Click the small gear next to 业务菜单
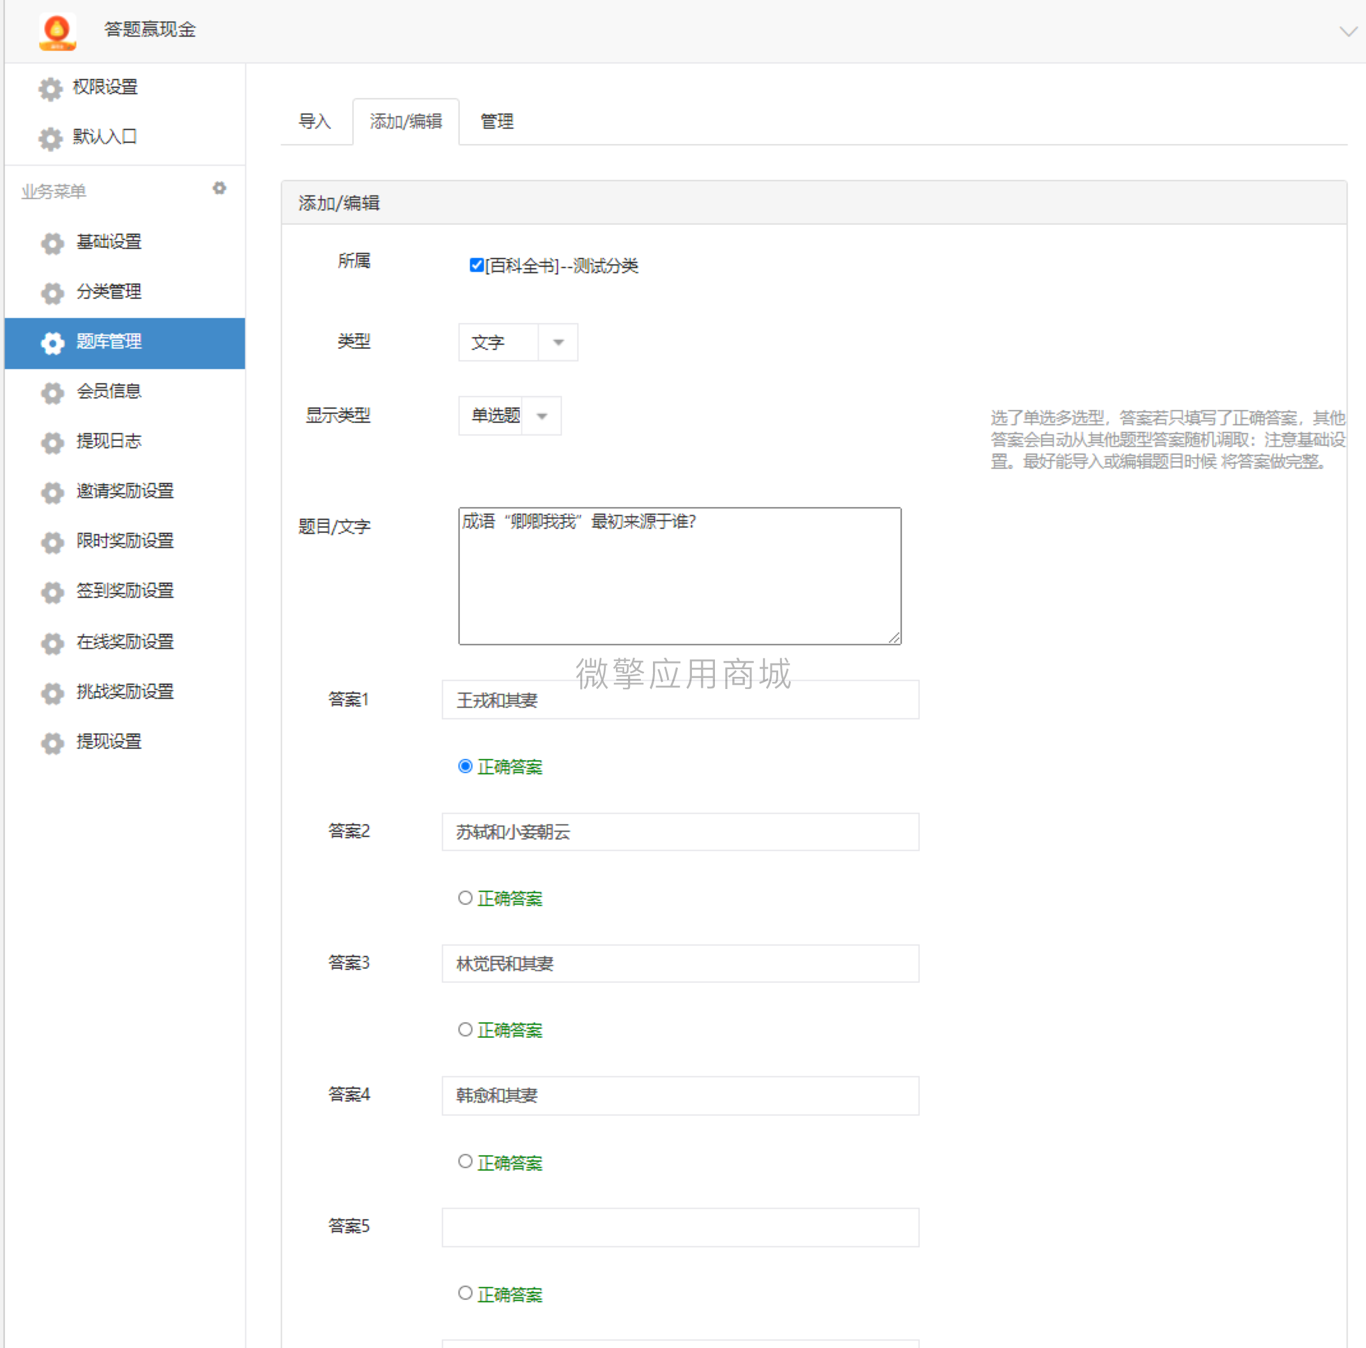This screenshot has width=1366, height=1348. pyautogui.click(x=219, y=187)
